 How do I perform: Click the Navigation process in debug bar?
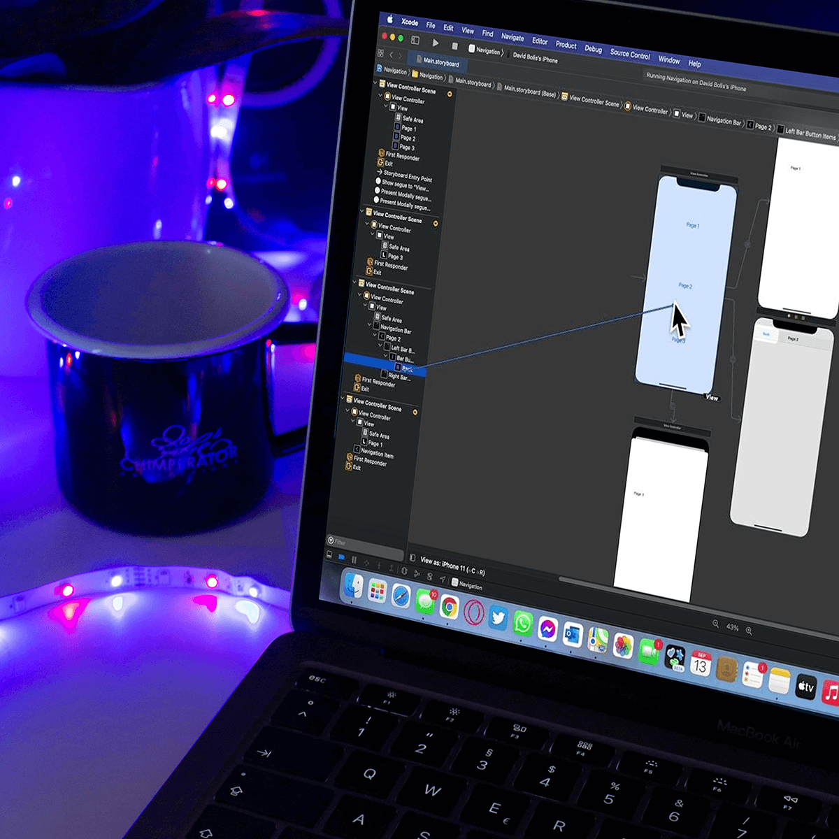[467, 585]
